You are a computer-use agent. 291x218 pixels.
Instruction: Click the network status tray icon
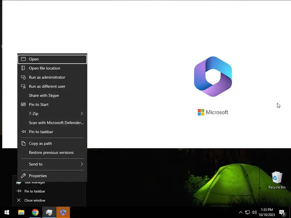coord(248,212)
